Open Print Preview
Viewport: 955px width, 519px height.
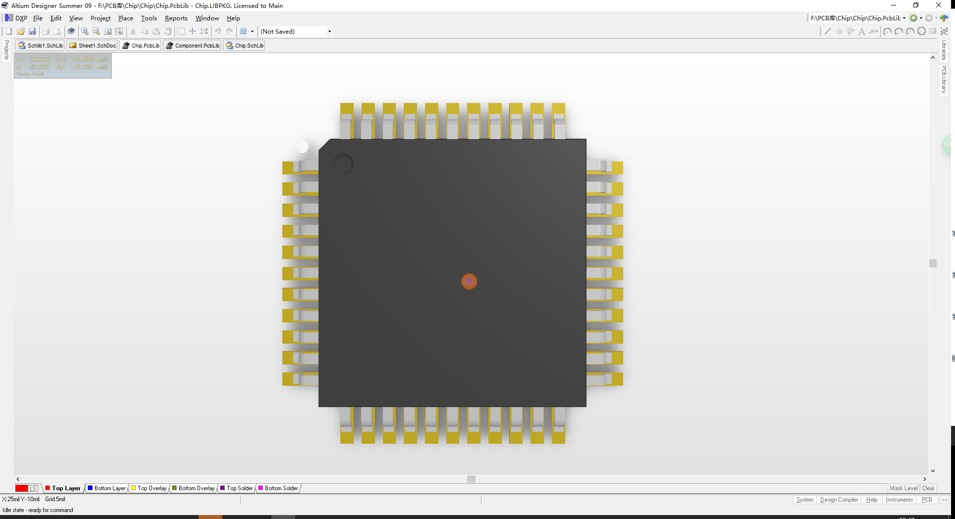click(57, 31)
